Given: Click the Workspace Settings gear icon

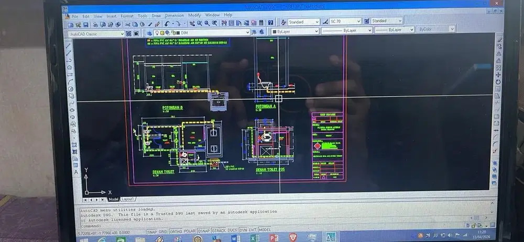Looking at the screenshot, I should click(x=129, y=33).
